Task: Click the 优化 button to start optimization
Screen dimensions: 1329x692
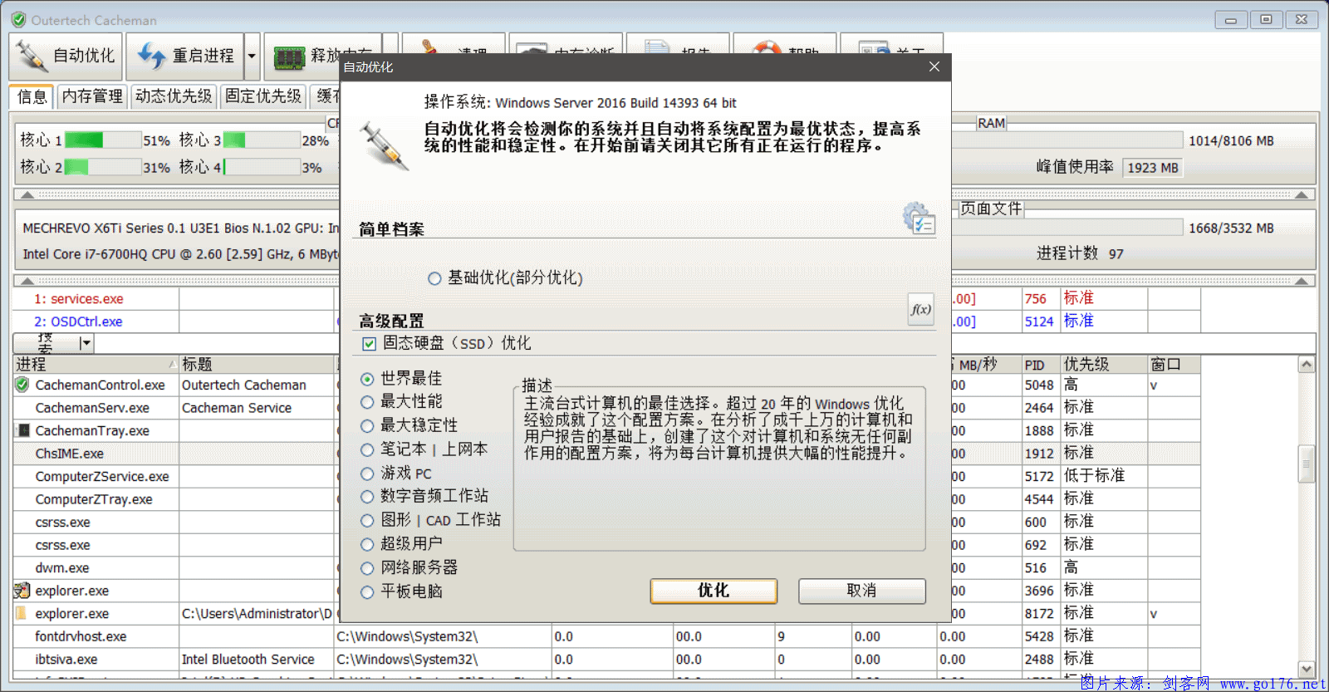Action: (x=714, y=591)
